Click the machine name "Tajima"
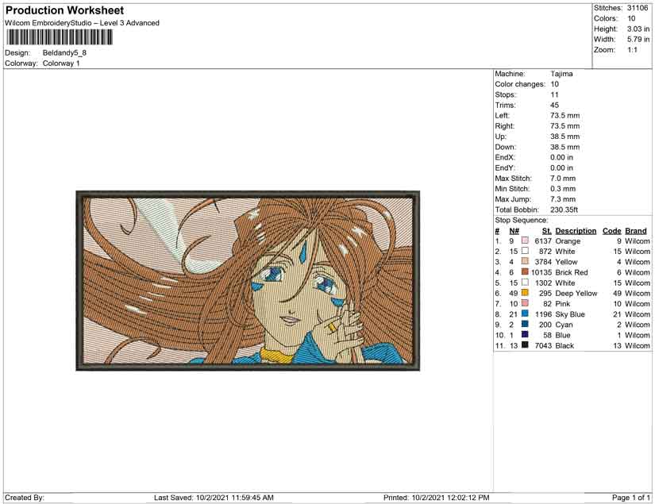This screenshot has height=504, width=655. tap(561, 74)
